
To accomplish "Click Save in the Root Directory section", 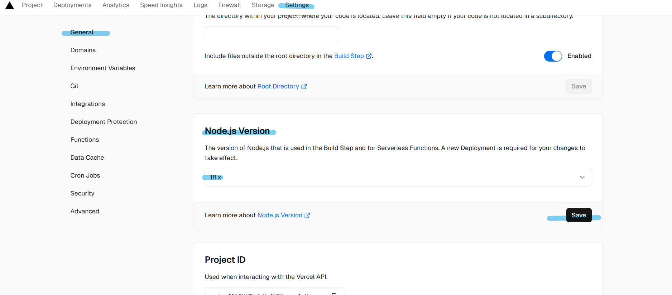I will (x=579, y=87).
